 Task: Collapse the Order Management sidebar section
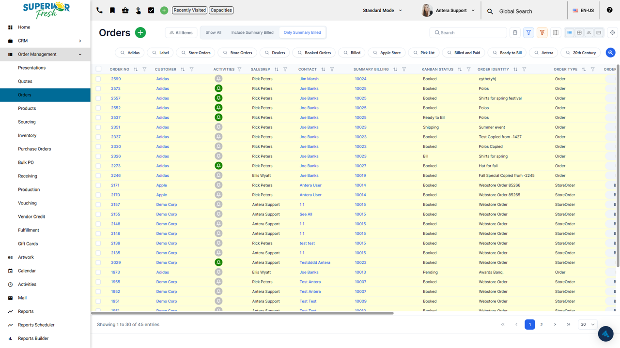coord(45,54)
